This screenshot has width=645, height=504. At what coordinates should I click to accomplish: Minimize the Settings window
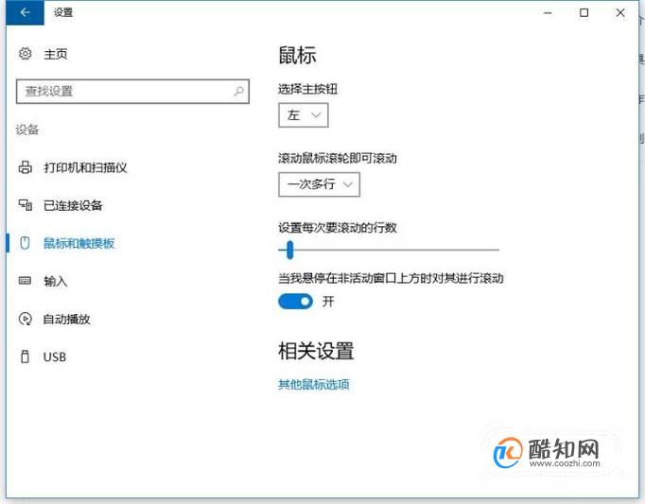click(548, 12)
